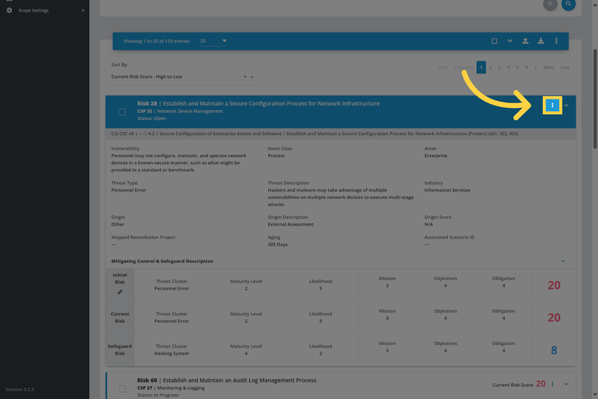This screenshot has height=399, width=598.
Task: Click CIS CSC v8 framework reference line
Action: point(315,134)
